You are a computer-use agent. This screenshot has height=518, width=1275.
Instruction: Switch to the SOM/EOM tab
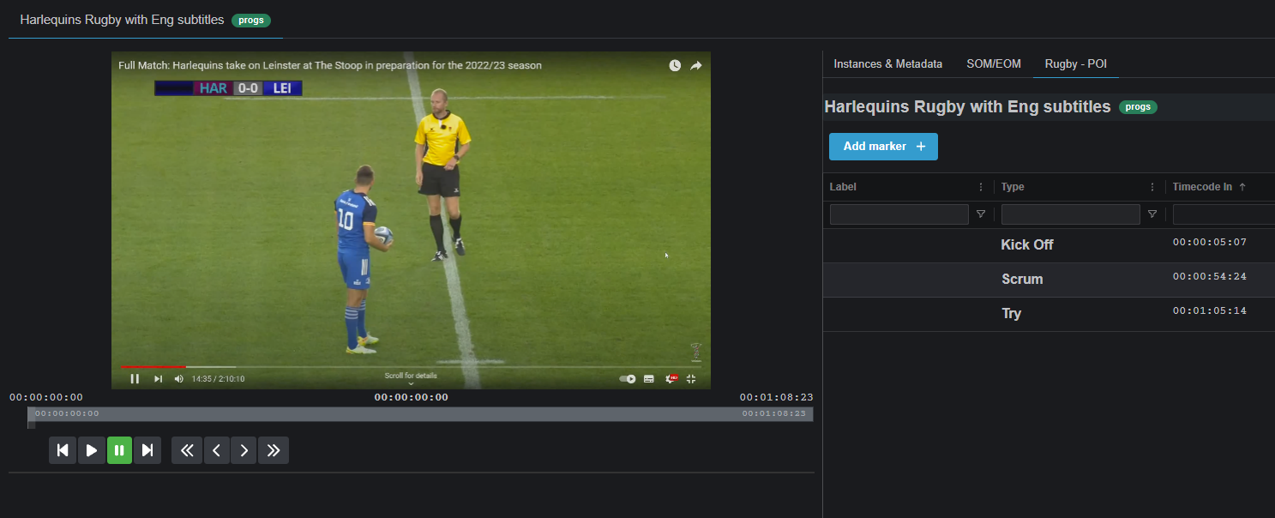pyautogui.click(x=994, y=64)
